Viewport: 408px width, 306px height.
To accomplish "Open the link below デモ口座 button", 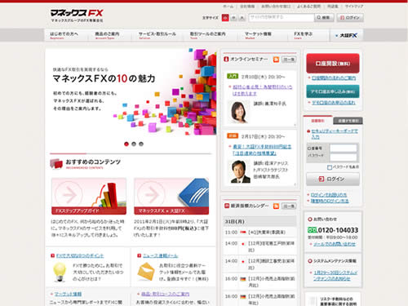I will [334, 103].
